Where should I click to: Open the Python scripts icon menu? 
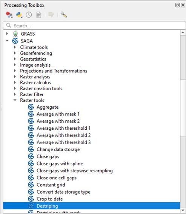point(19,15)
